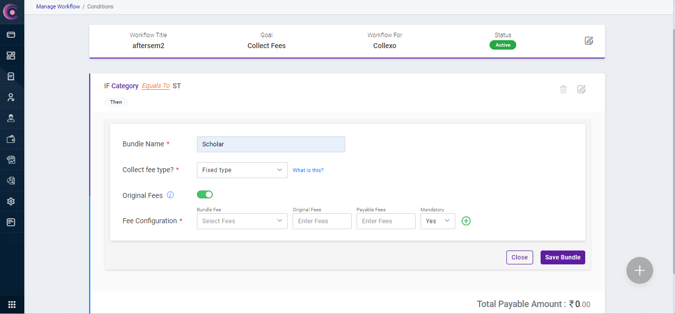675x314 pixels.
Task: Open the 'What is this?' link
Action: tap(308, 170)
